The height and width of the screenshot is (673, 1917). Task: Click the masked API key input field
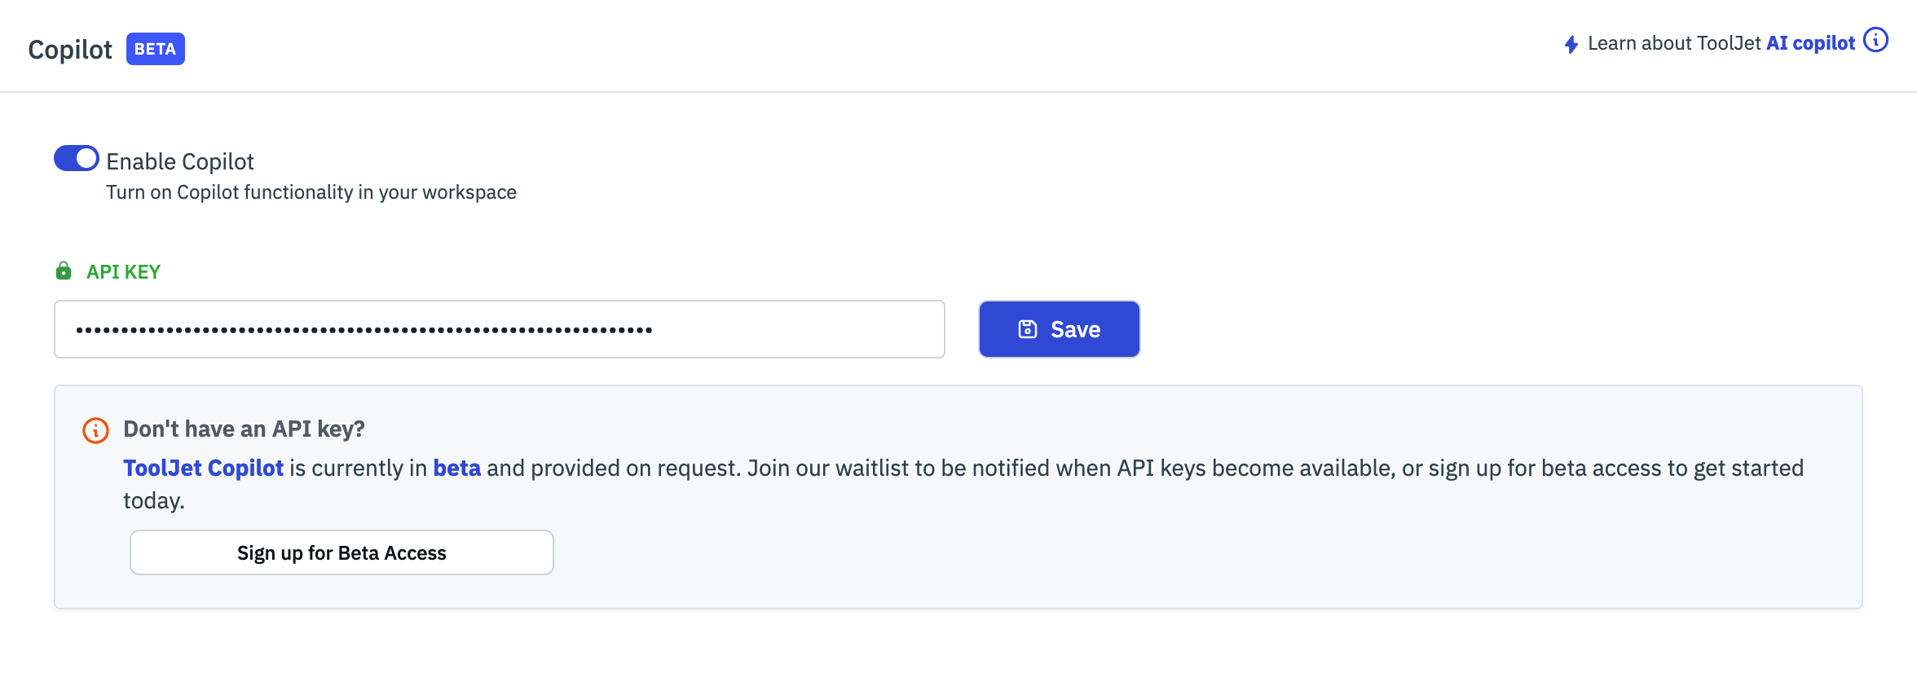coord(499,329)
